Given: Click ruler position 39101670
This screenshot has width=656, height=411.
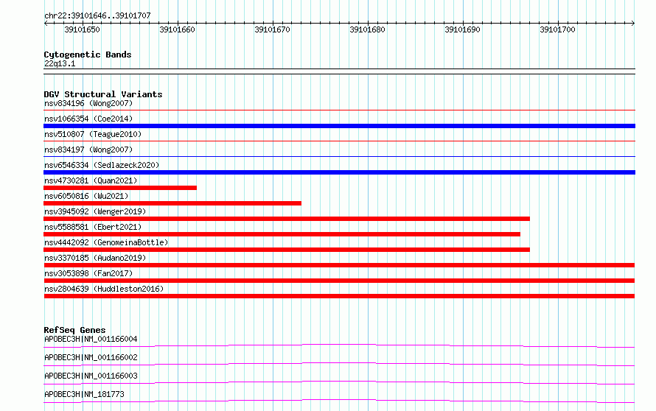Looking at the screenshot, I should pyautogui.click(x=272, y=29).
